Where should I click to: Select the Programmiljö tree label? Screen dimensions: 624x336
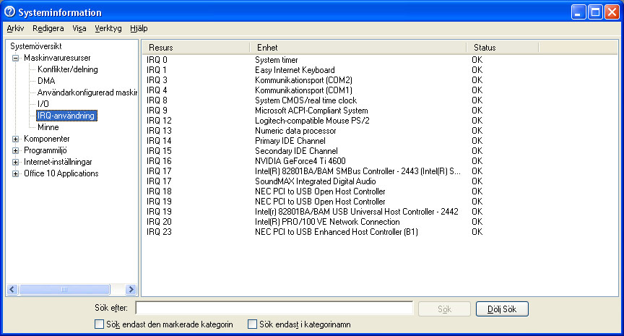(x=45, y=150)
